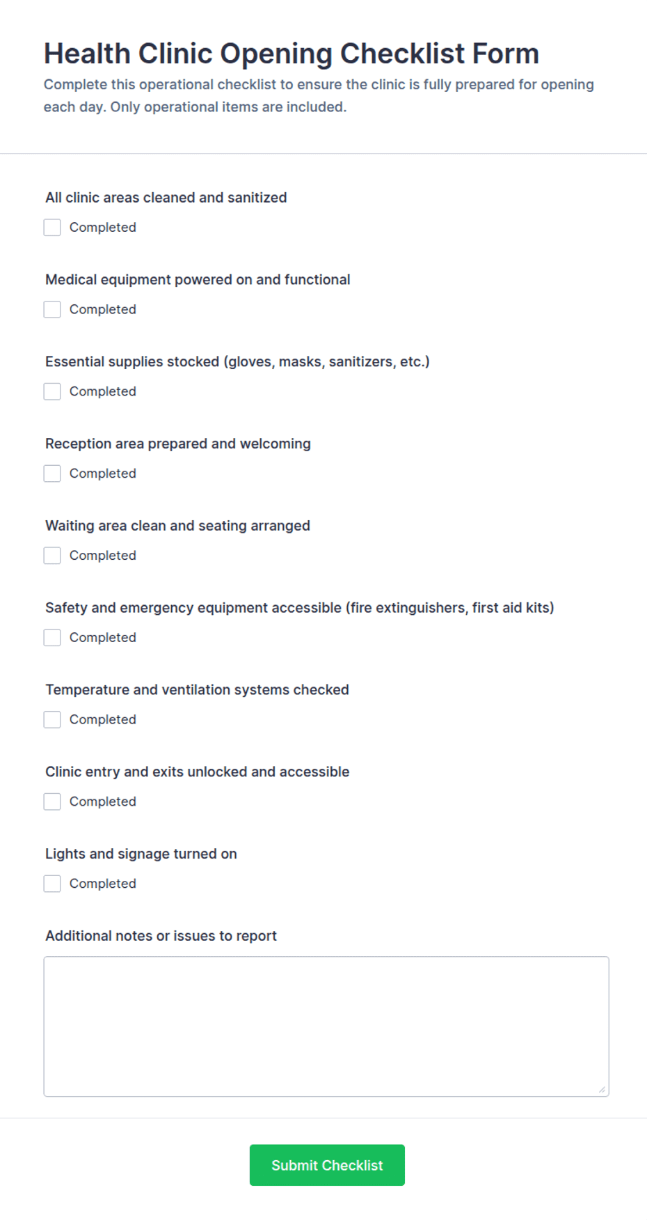
Task: Click the 'Clinic entry and exits unlocked' question label
Action: [198, 772]
